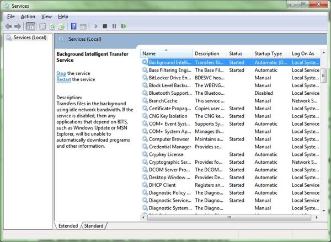The width and height of the screenshot is (331, 242).
Task: Click gear icon beside BitLocker Drive Encryption
Action: [145, 78]
